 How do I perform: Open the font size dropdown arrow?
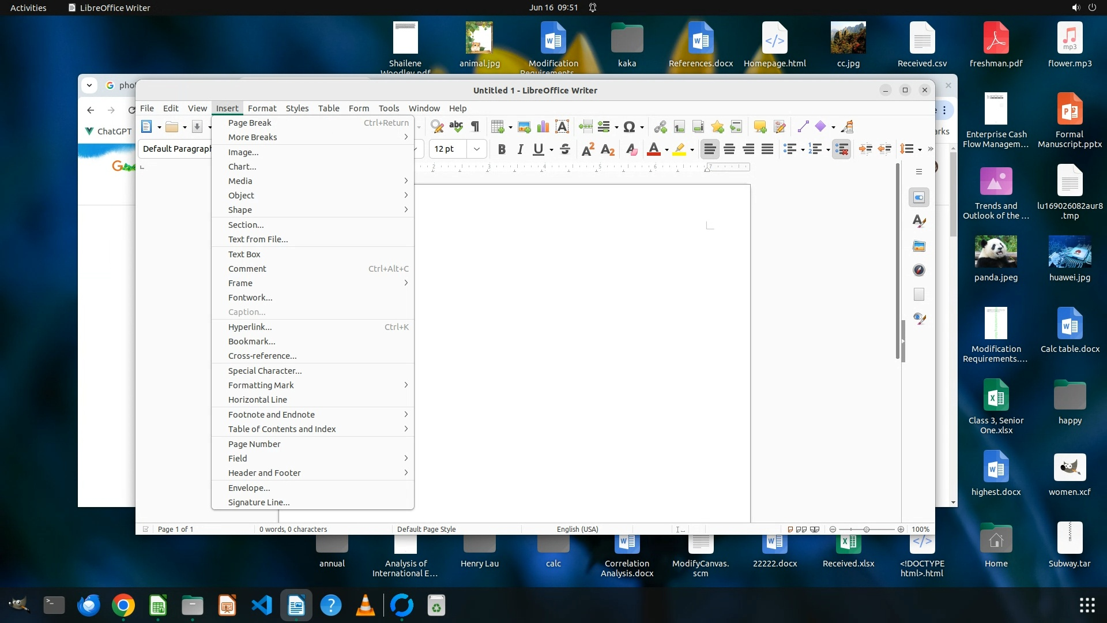click(x=477, y=149)
